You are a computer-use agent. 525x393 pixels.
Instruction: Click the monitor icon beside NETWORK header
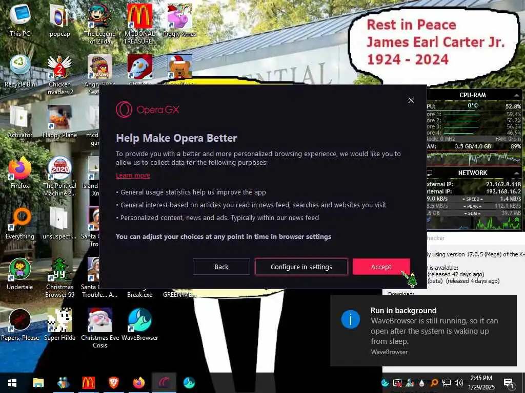430,173
